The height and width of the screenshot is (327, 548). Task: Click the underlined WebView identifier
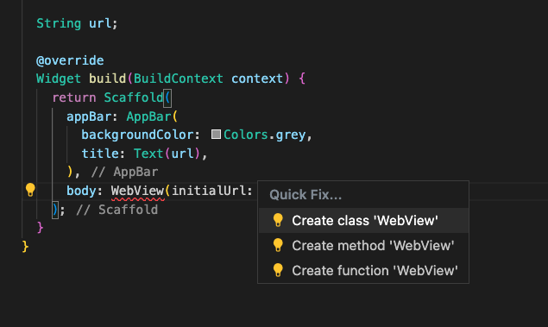138,191
